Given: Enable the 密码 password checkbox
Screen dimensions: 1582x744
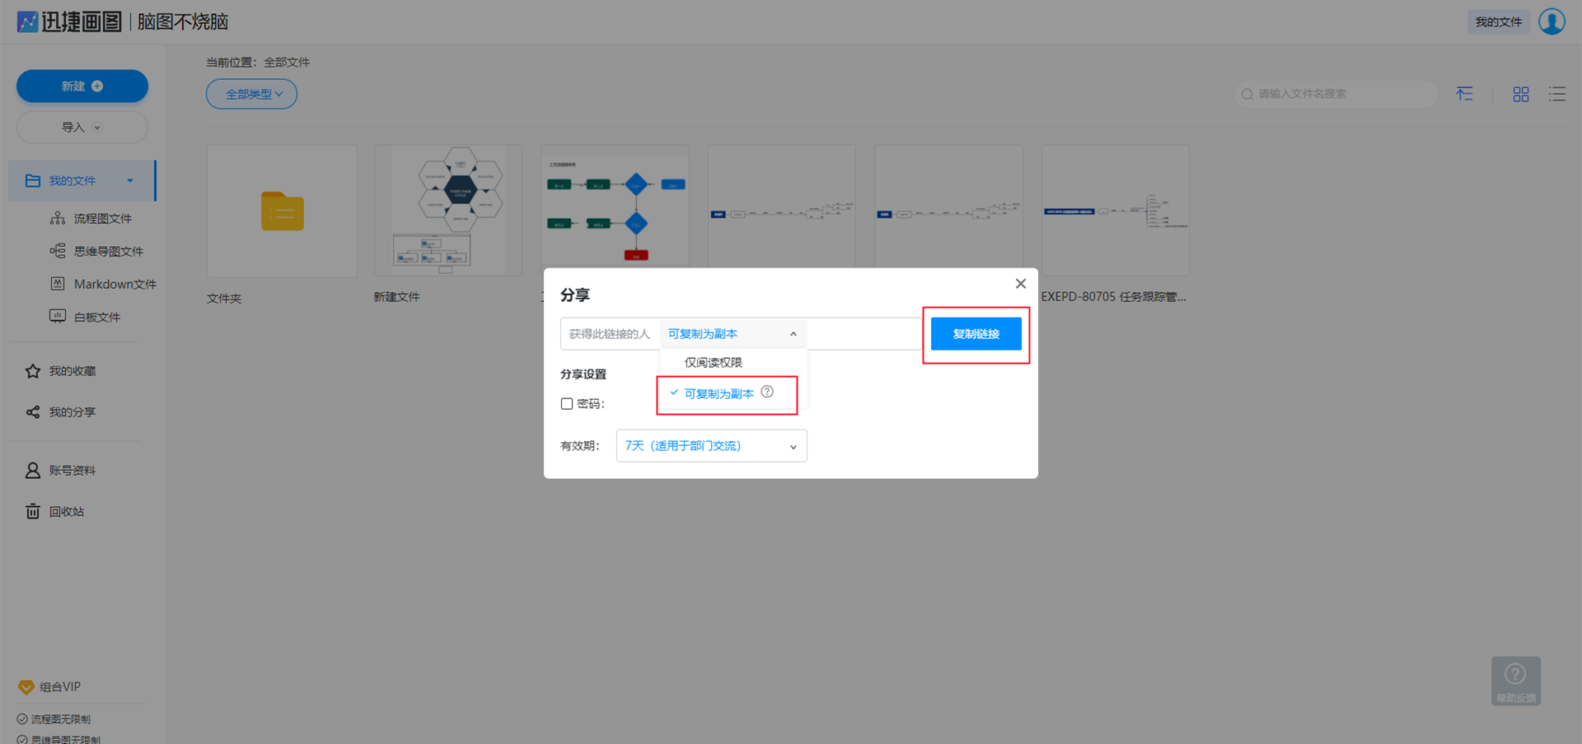Looking at the screenshot, I should pos(567,404).
